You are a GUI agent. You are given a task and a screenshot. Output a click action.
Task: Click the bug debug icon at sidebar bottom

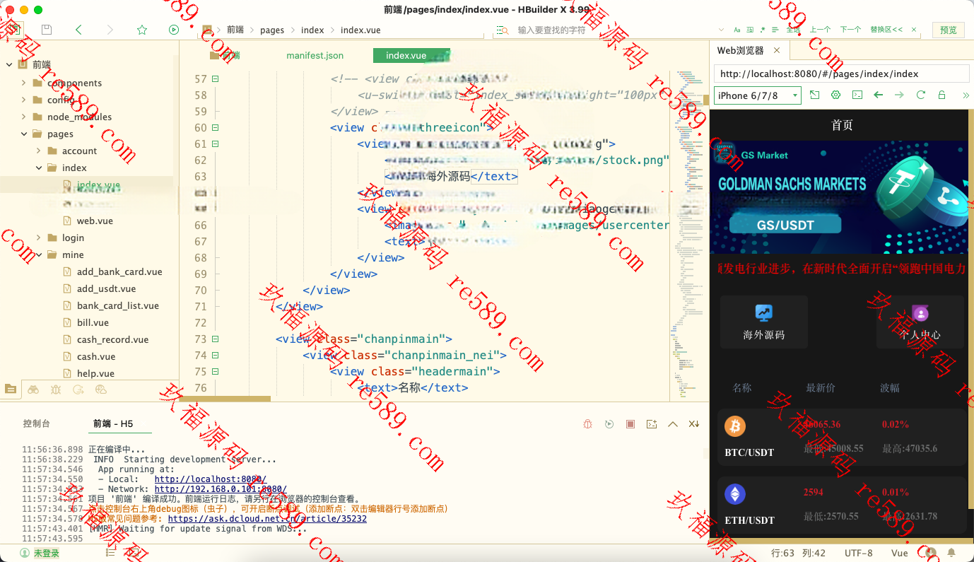coord(56,389)
